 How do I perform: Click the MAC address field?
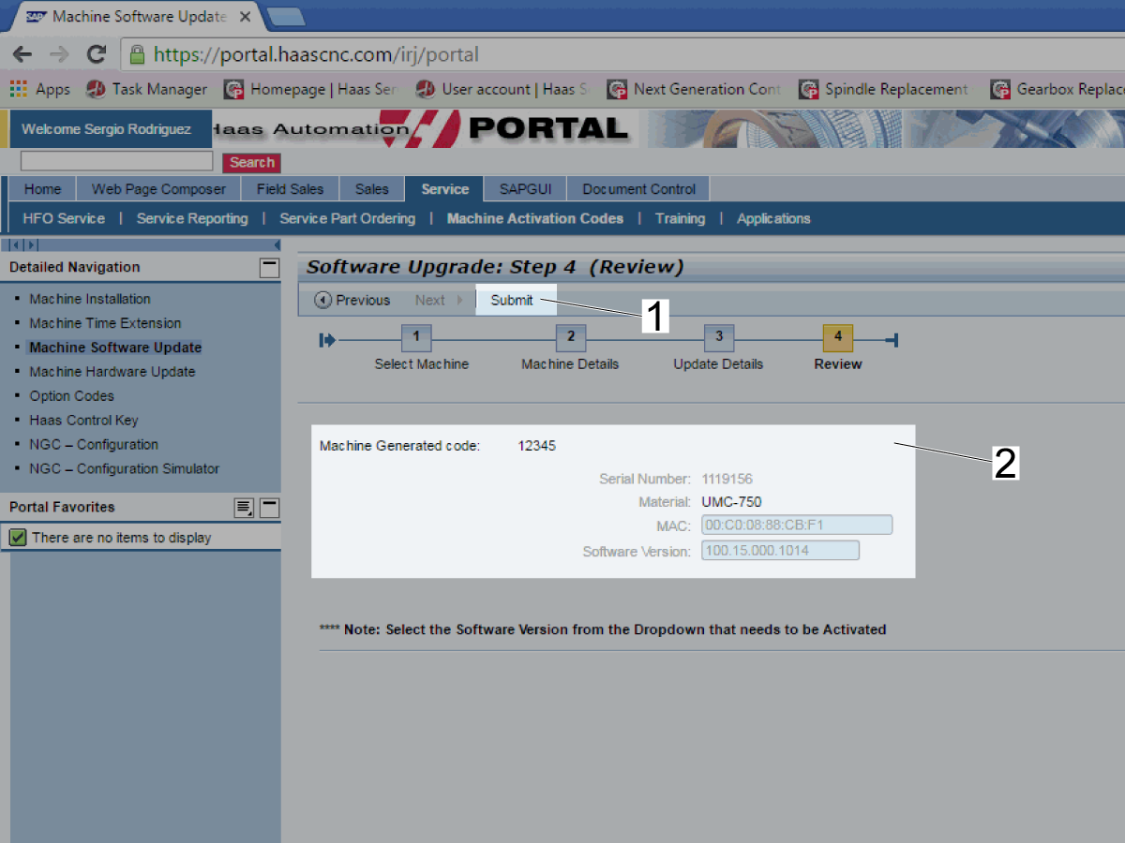coord(797,525)
